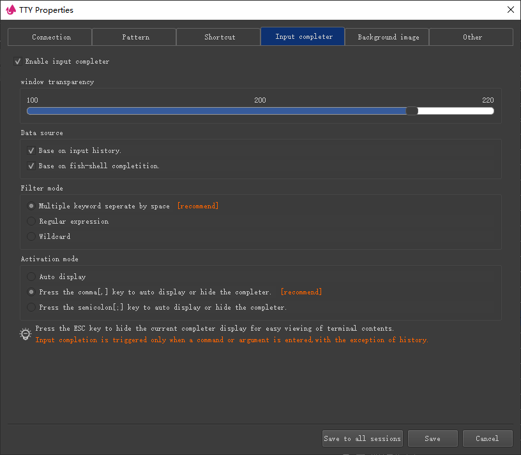Click the lightbulb tip icon
Viewport: 521px width, 455px height.
pos(26,334)
